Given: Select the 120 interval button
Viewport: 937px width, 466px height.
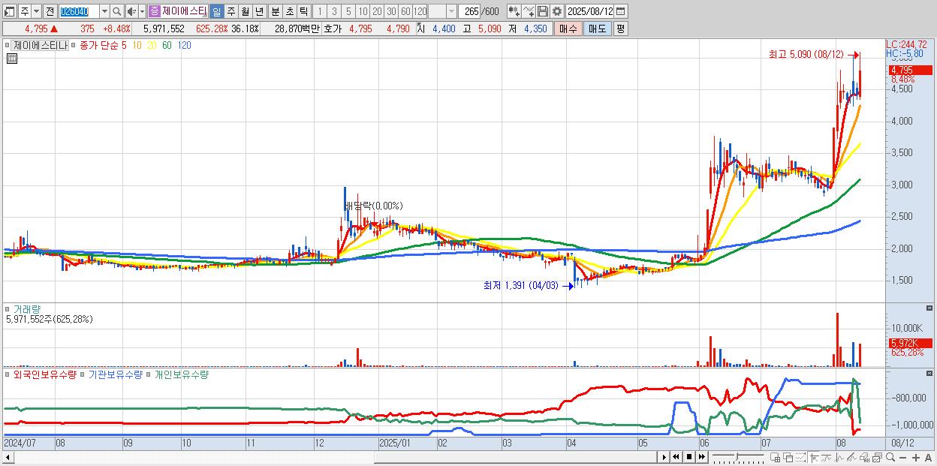Looking at the screenshot, I should click(420, 12).
